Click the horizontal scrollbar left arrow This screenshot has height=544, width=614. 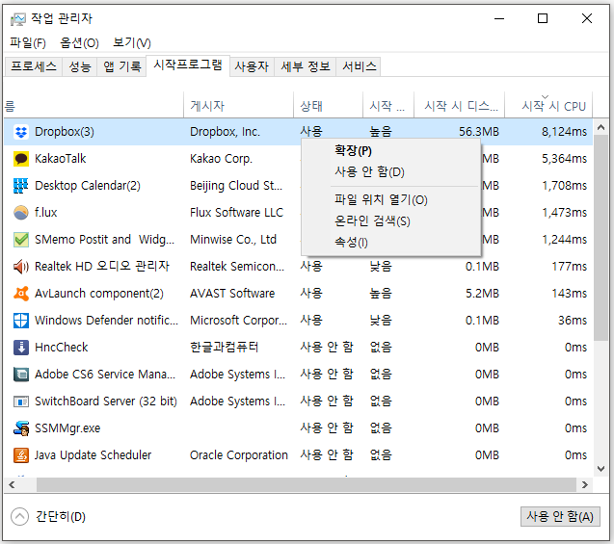click(x=12, y=485)
